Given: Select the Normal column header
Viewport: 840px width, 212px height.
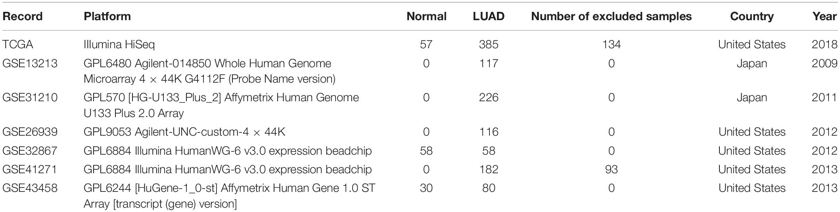Looking at the screenshot, I should [426, 16].
